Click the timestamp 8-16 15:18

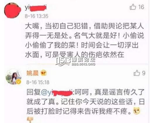pos(38,82)
